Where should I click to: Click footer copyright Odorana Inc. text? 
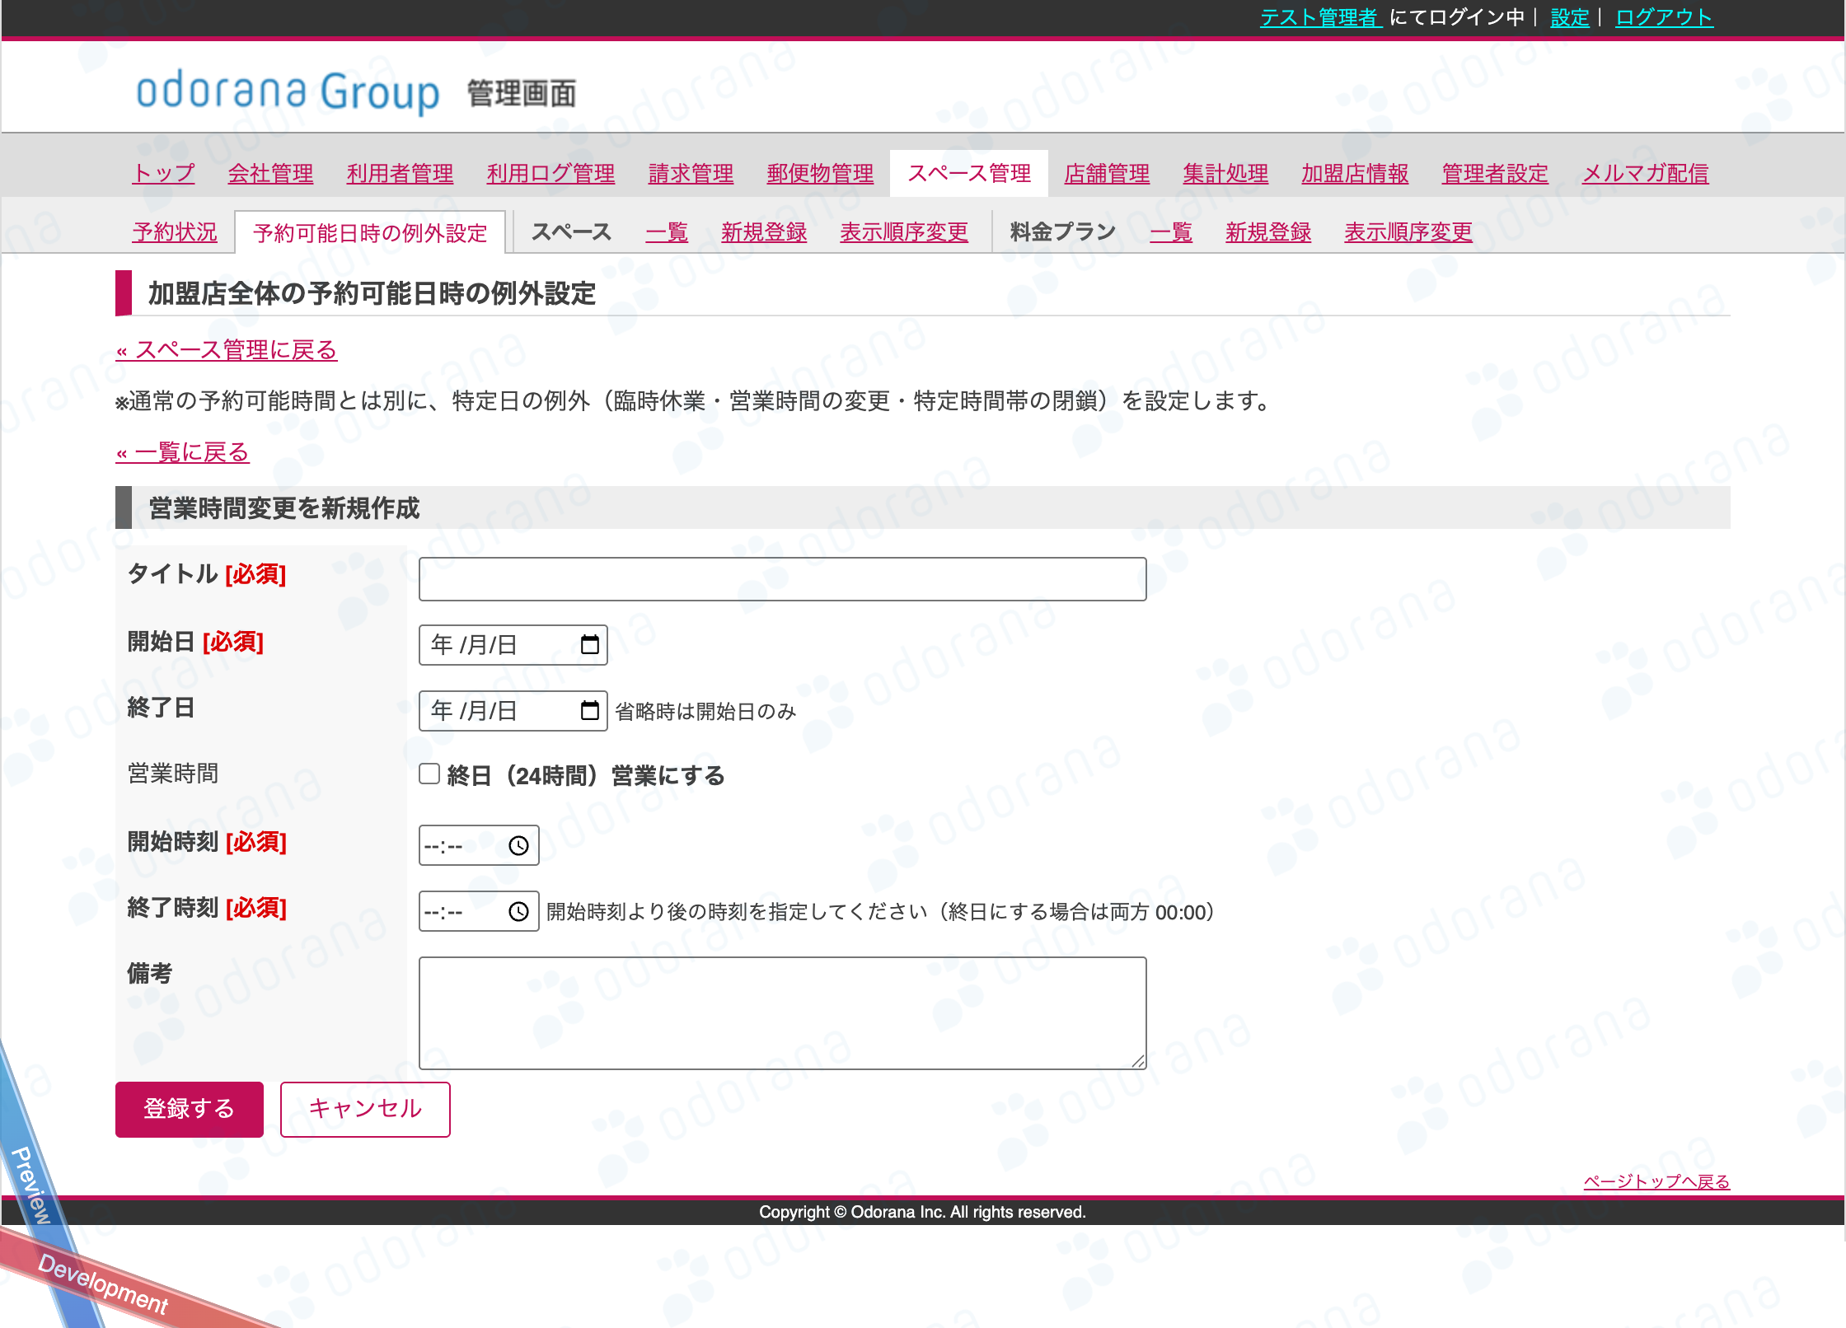tap(922, 1212)
